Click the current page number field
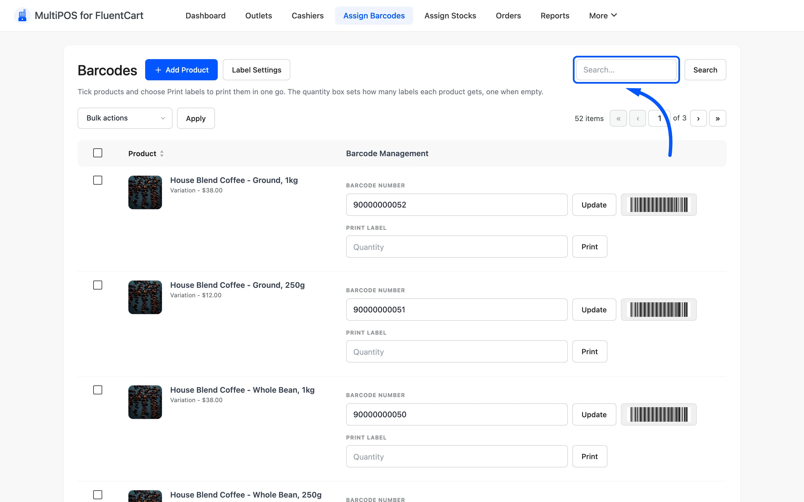 coord(659,119)
